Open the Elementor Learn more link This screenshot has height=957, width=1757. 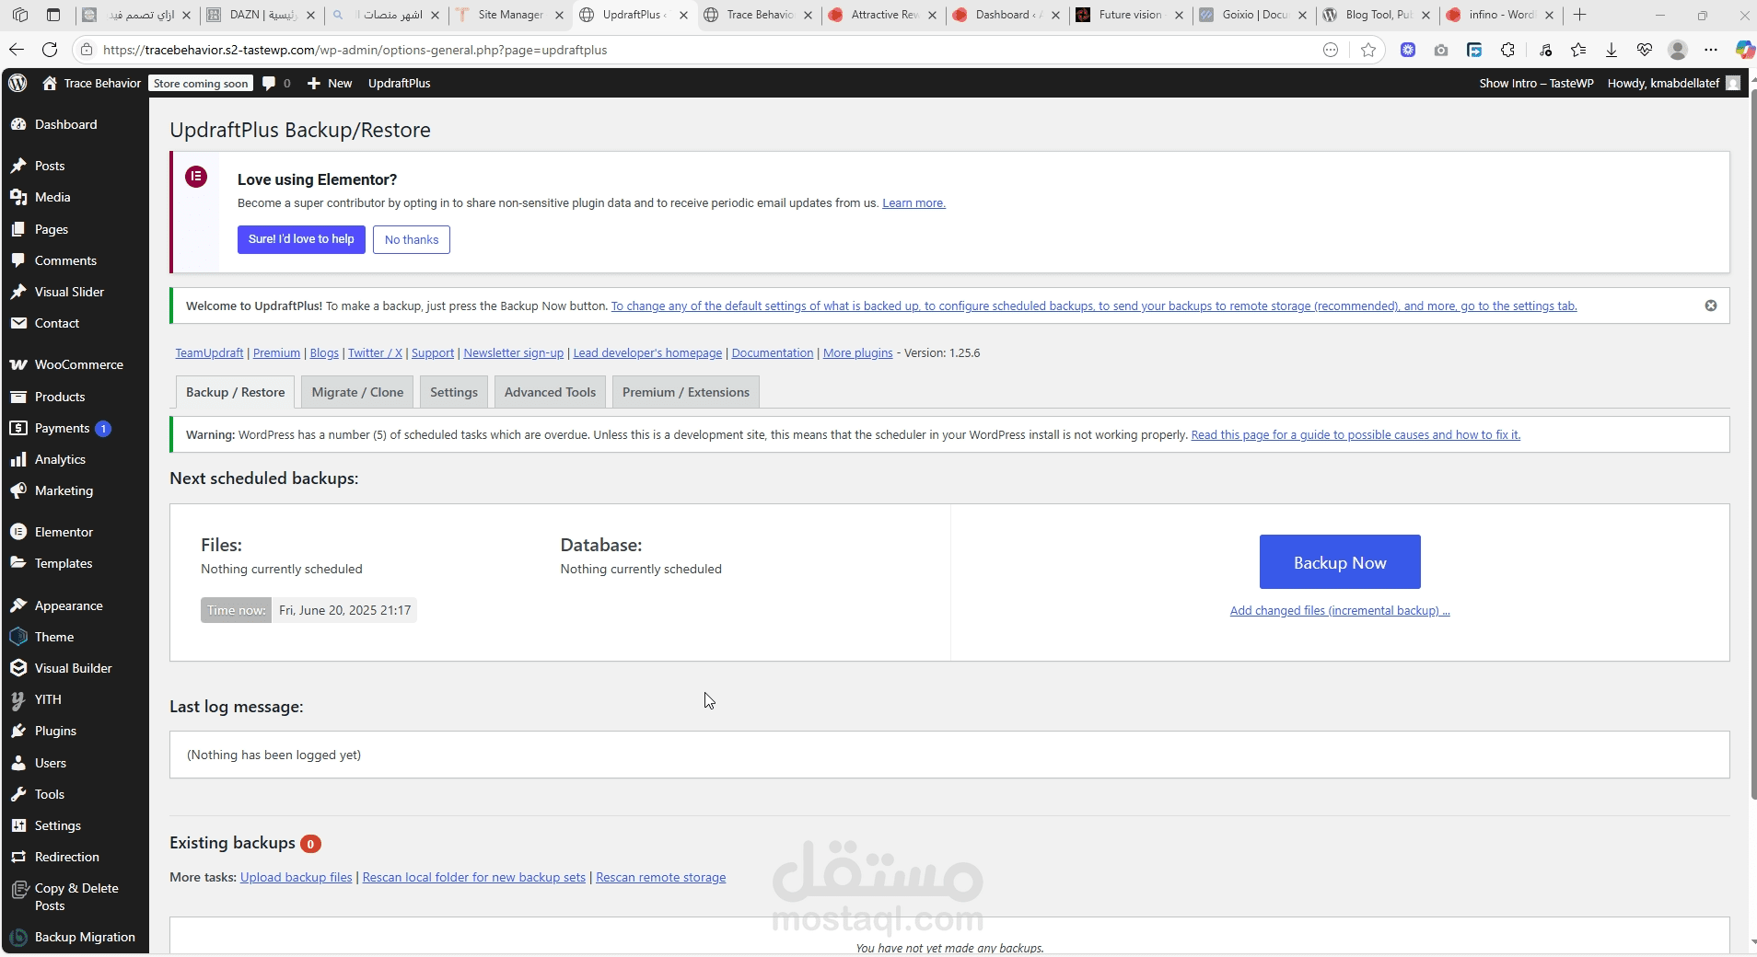[x=913, y=202]
